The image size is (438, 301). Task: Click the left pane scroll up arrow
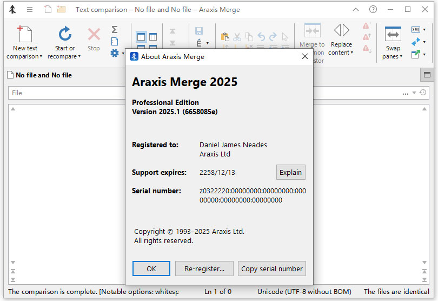pyautogui.click(x=13, y=109)
